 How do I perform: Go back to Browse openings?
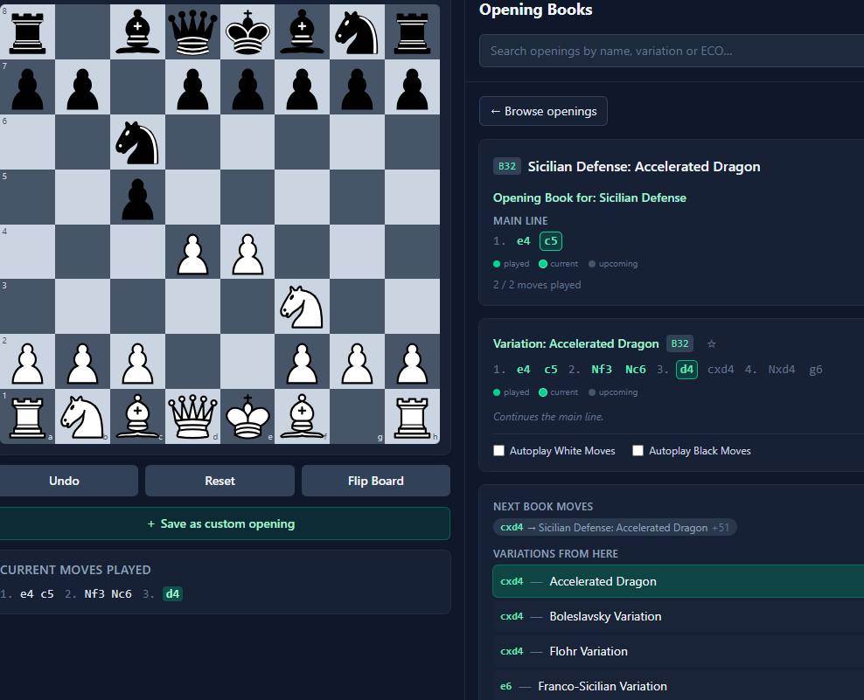[x=543, y=111]
